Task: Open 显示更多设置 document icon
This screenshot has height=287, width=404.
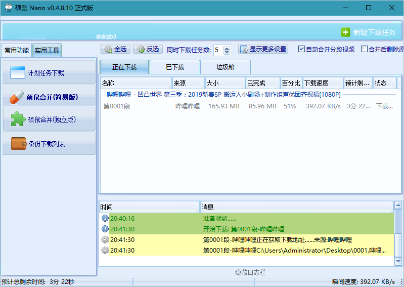Action: [x=244, y=49]
